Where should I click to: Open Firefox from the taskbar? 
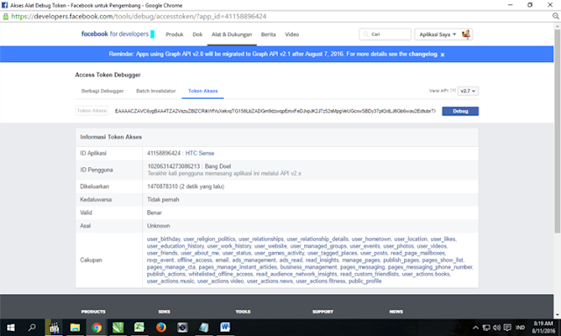[161, 327]
